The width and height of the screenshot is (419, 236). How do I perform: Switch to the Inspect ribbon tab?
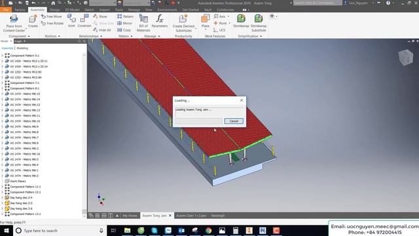coord(105,10)
